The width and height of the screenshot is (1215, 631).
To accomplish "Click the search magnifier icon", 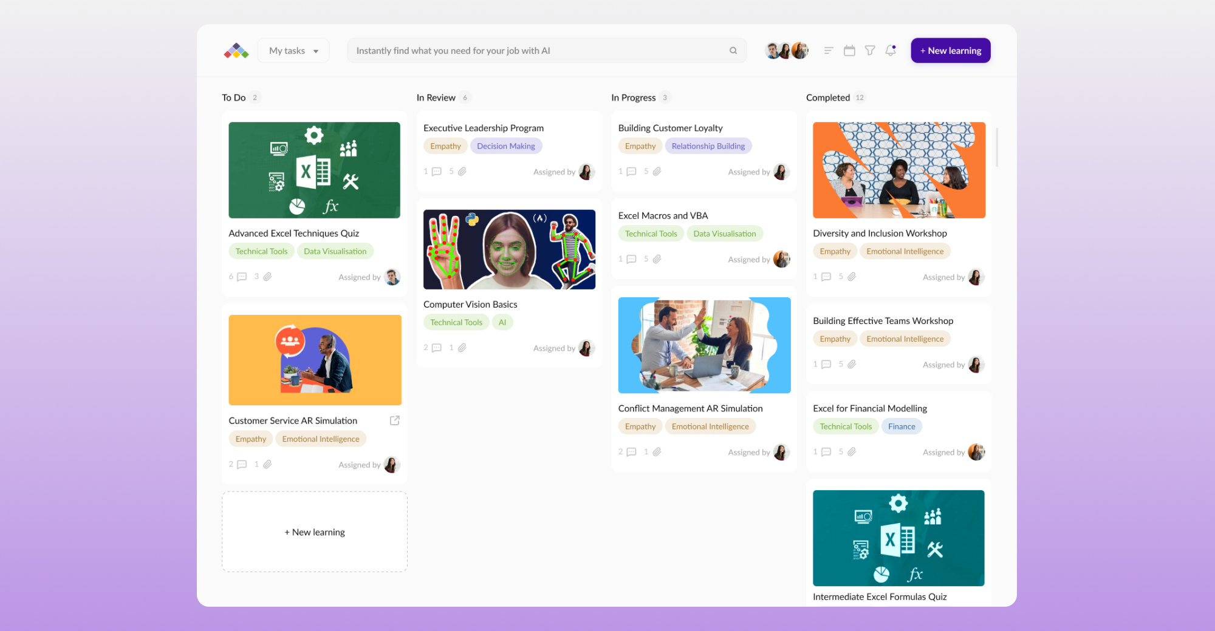I will point(733,51).
